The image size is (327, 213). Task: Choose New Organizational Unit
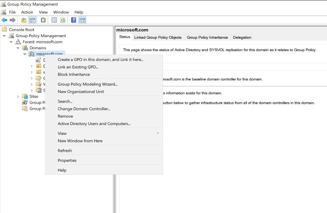pos(104,91)
